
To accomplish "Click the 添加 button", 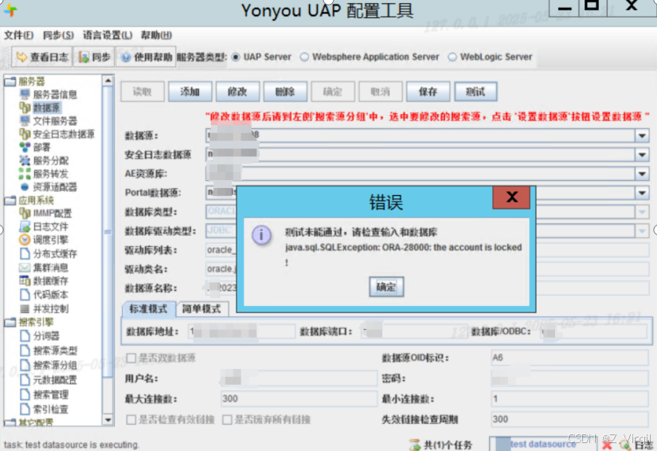I will 190,92.
